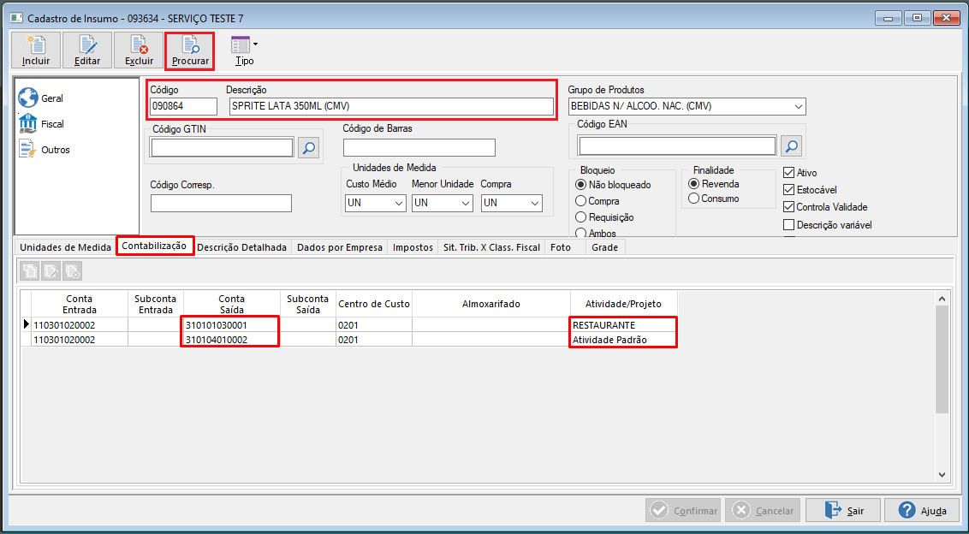Click the Código Corresp. field
Image resolution: width=969 pixels, height=534 pixels.
coord(221,204)
